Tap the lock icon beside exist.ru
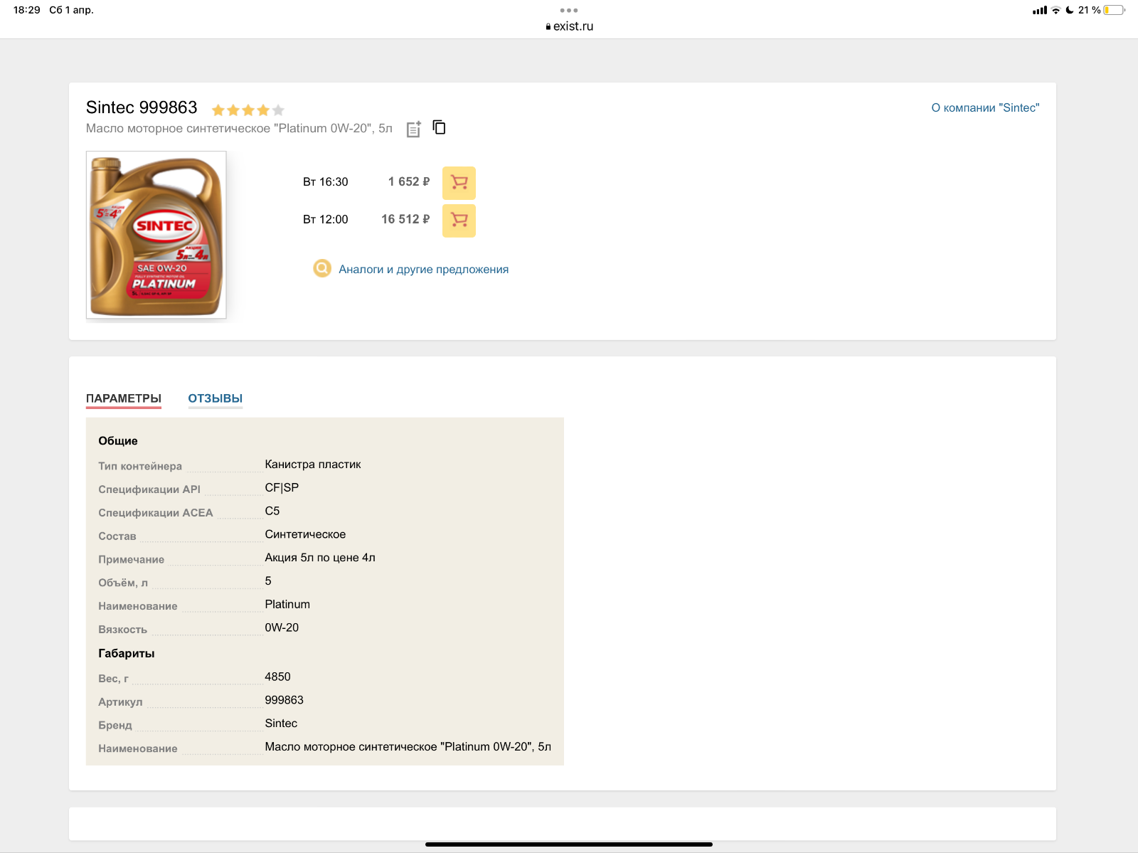 [x=548, y=26]
